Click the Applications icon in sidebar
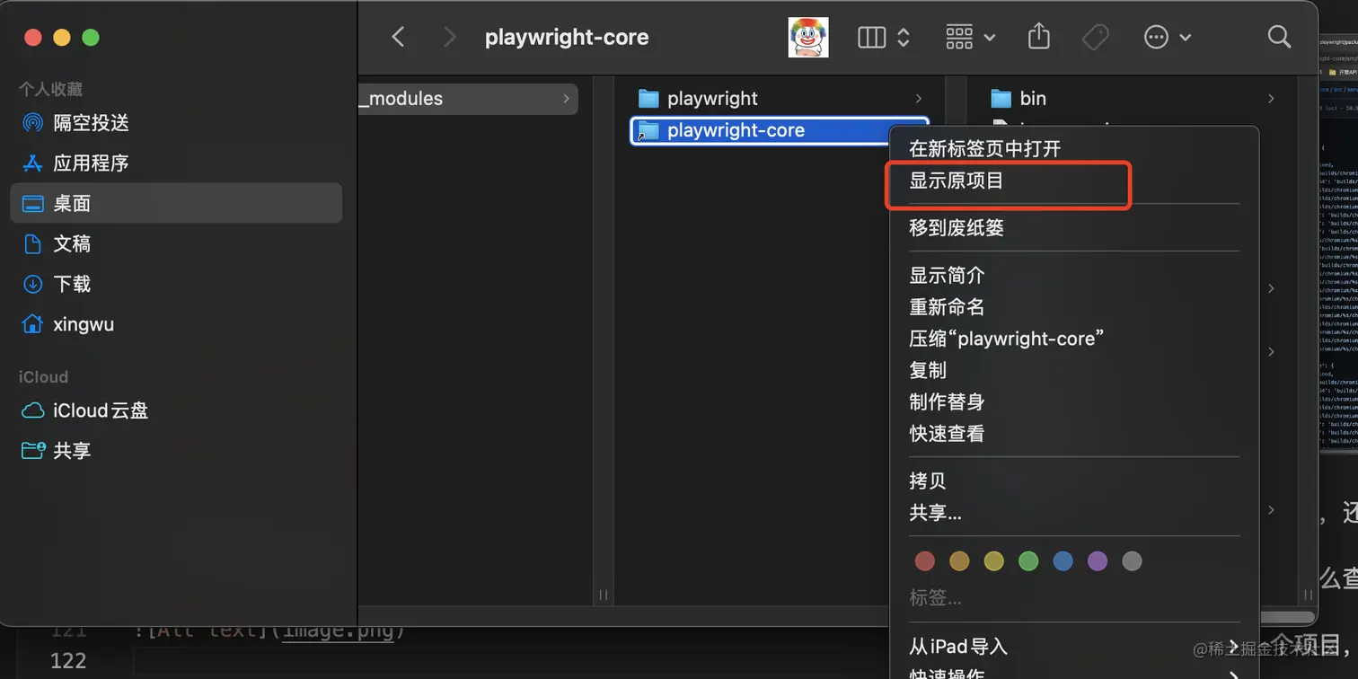 click(32, 163)
